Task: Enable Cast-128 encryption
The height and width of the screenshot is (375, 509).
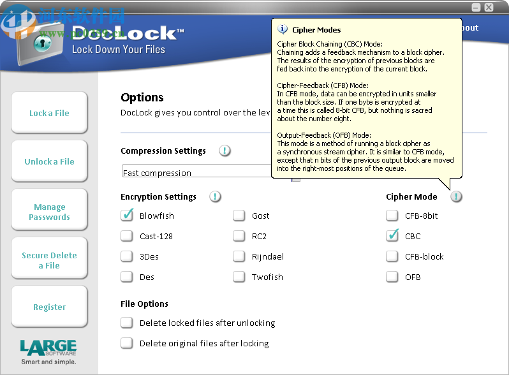Action: 126,236
